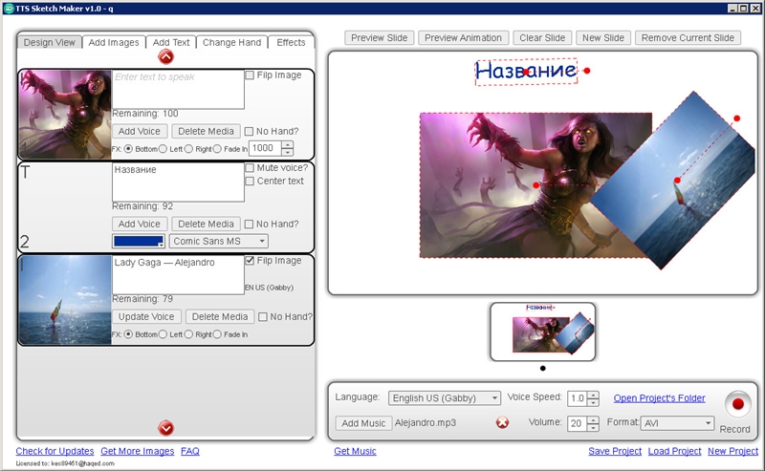The image size is (765, 471).
Task: Click Remove Current Slide button
Action: 688,37
